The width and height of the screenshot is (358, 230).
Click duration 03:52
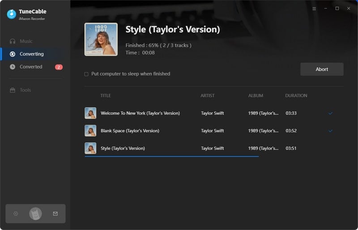click(x=291, y=131)
